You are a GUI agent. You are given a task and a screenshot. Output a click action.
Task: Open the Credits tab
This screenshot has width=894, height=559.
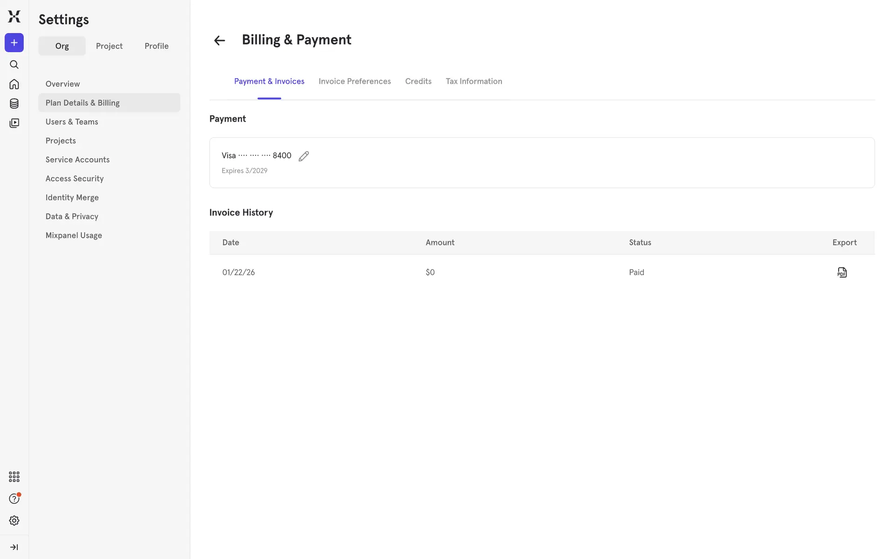(418, 82)
